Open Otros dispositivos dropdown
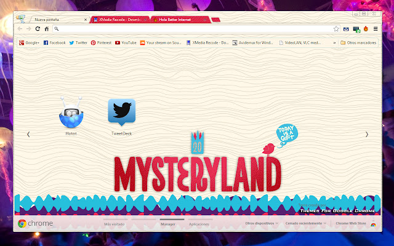 (262, 223)
